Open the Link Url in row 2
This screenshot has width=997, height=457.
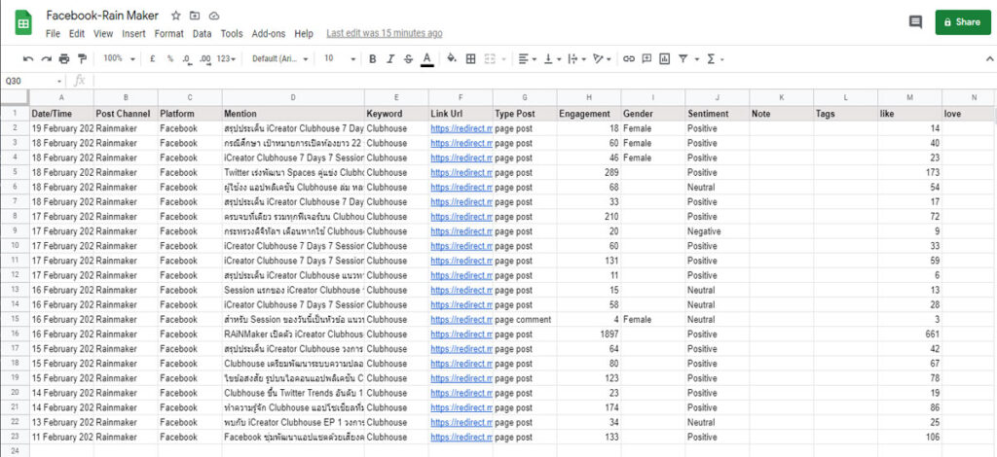pos(461,128)
